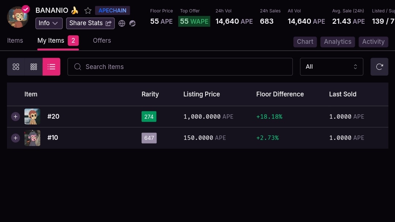Click the 1,000.0000 APE listing price
Image resolution: width=395 pixels, height=222 pixels.
coord(208,116)
